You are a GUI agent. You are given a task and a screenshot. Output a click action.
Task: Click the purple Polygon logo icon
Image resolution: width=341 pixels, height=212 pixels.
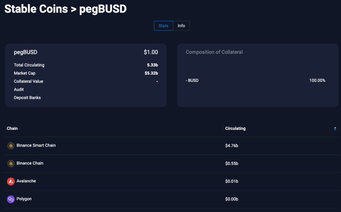[11, 199]
